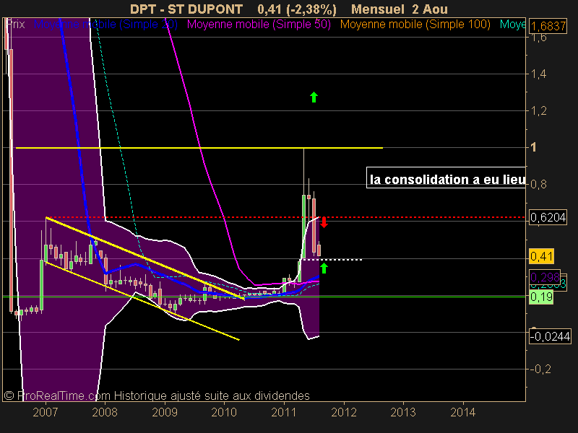Click the orange 0,41 current price label
Image resolution: width=578 pixels, height=433 pixels.
tap(541, 256)
